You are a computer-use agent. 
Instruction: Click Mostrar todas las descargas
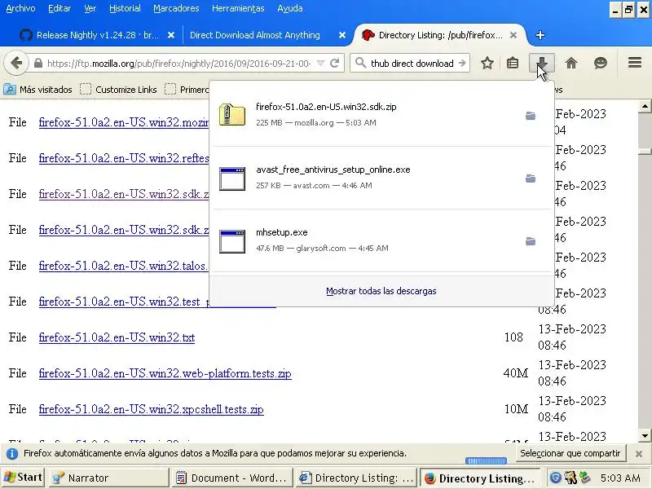pyautogui.click(x=381, y=291)
